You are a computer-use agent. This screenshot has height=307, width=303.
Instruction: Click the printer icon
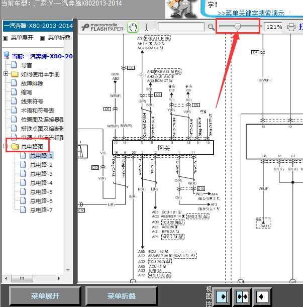click(291, 27)
